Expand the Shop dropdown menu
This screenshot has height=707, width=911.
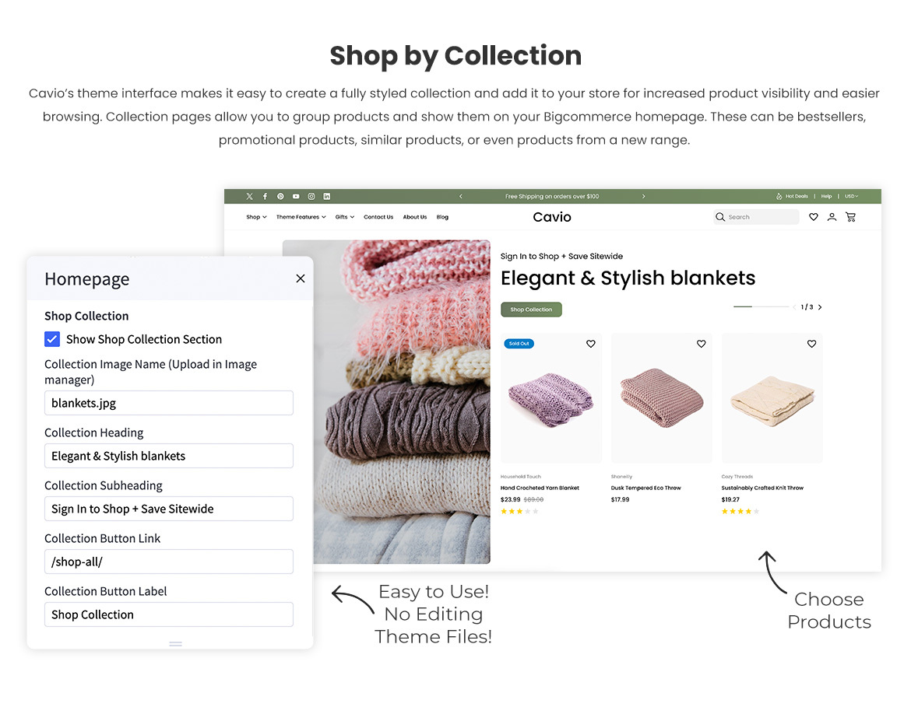click(x=256, y=217)
